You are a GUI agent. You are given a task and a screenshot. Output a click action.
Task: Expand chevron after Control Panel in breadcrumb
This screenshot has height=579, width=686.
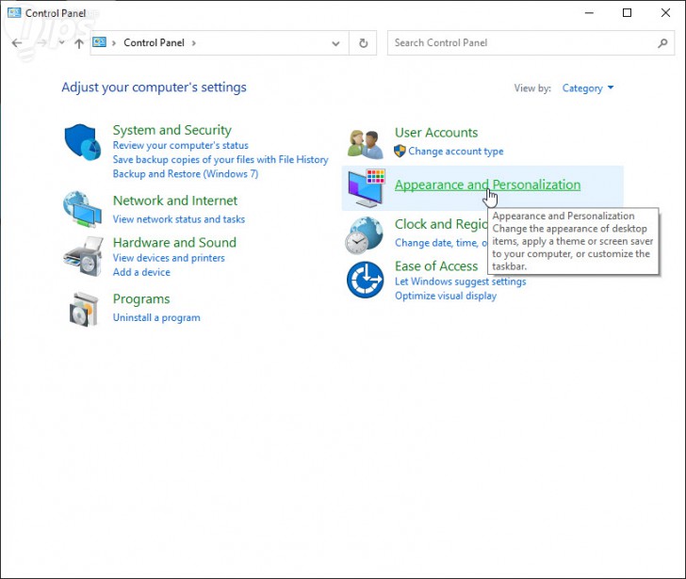pyautogui.click(x=193, y=42)
